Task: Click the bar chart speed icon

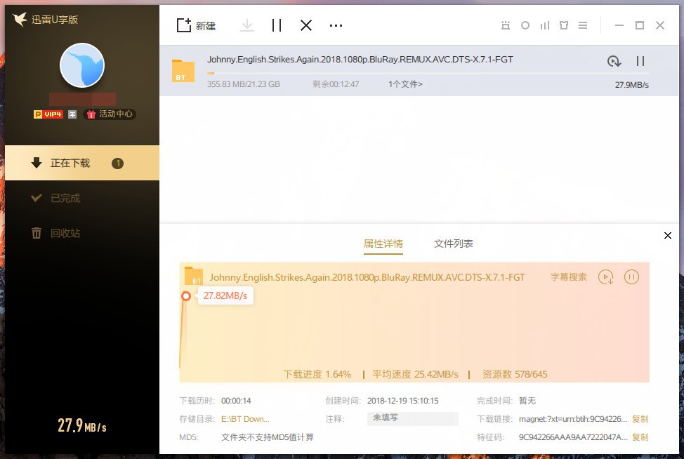Action: click(x=544, y=25)
